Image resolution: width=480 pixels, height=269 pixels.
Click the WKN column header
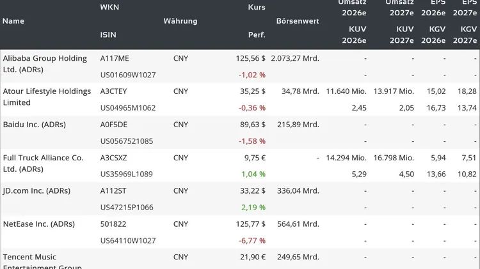click(109, 7)
